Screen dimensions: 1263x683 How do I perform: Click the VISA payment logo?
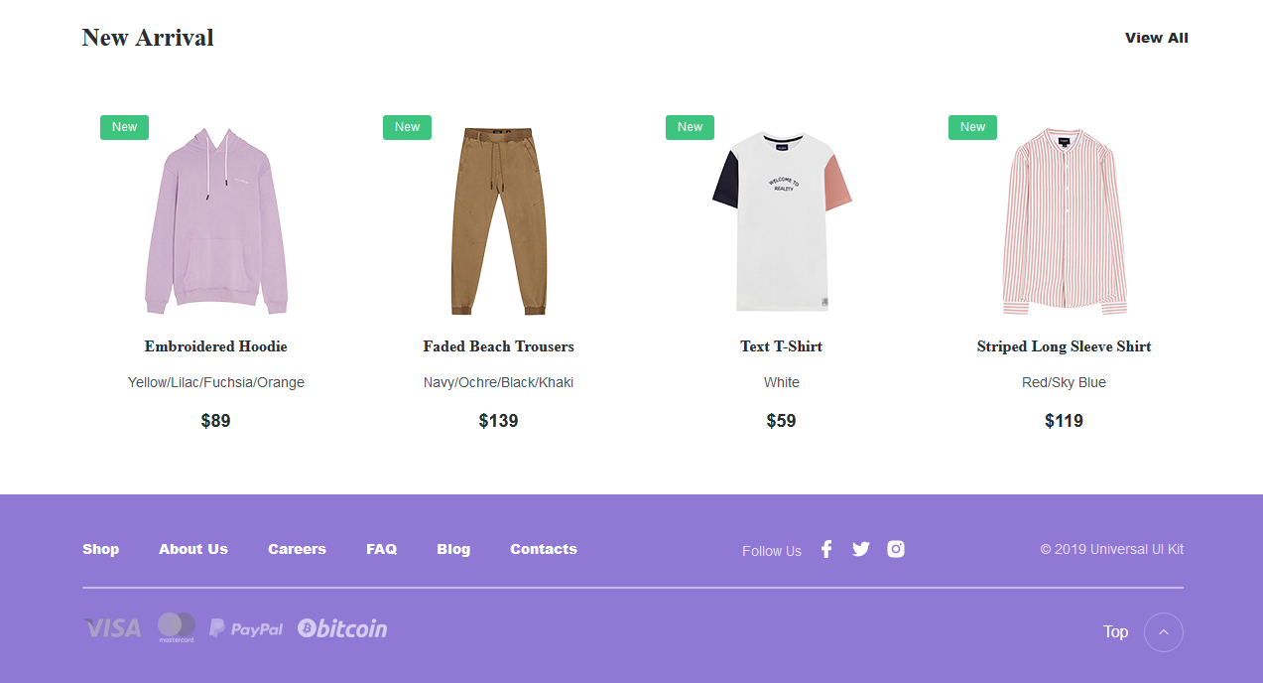pos(112,628)
